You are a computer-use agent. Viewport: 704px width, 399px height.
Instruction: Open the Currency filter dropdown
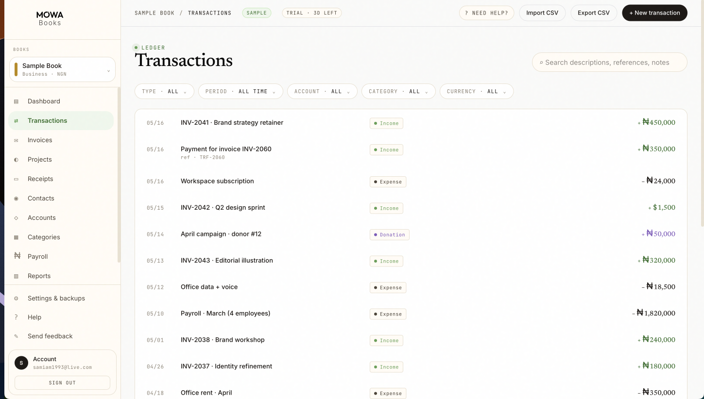pyautogui.click(x=477, y=91)
